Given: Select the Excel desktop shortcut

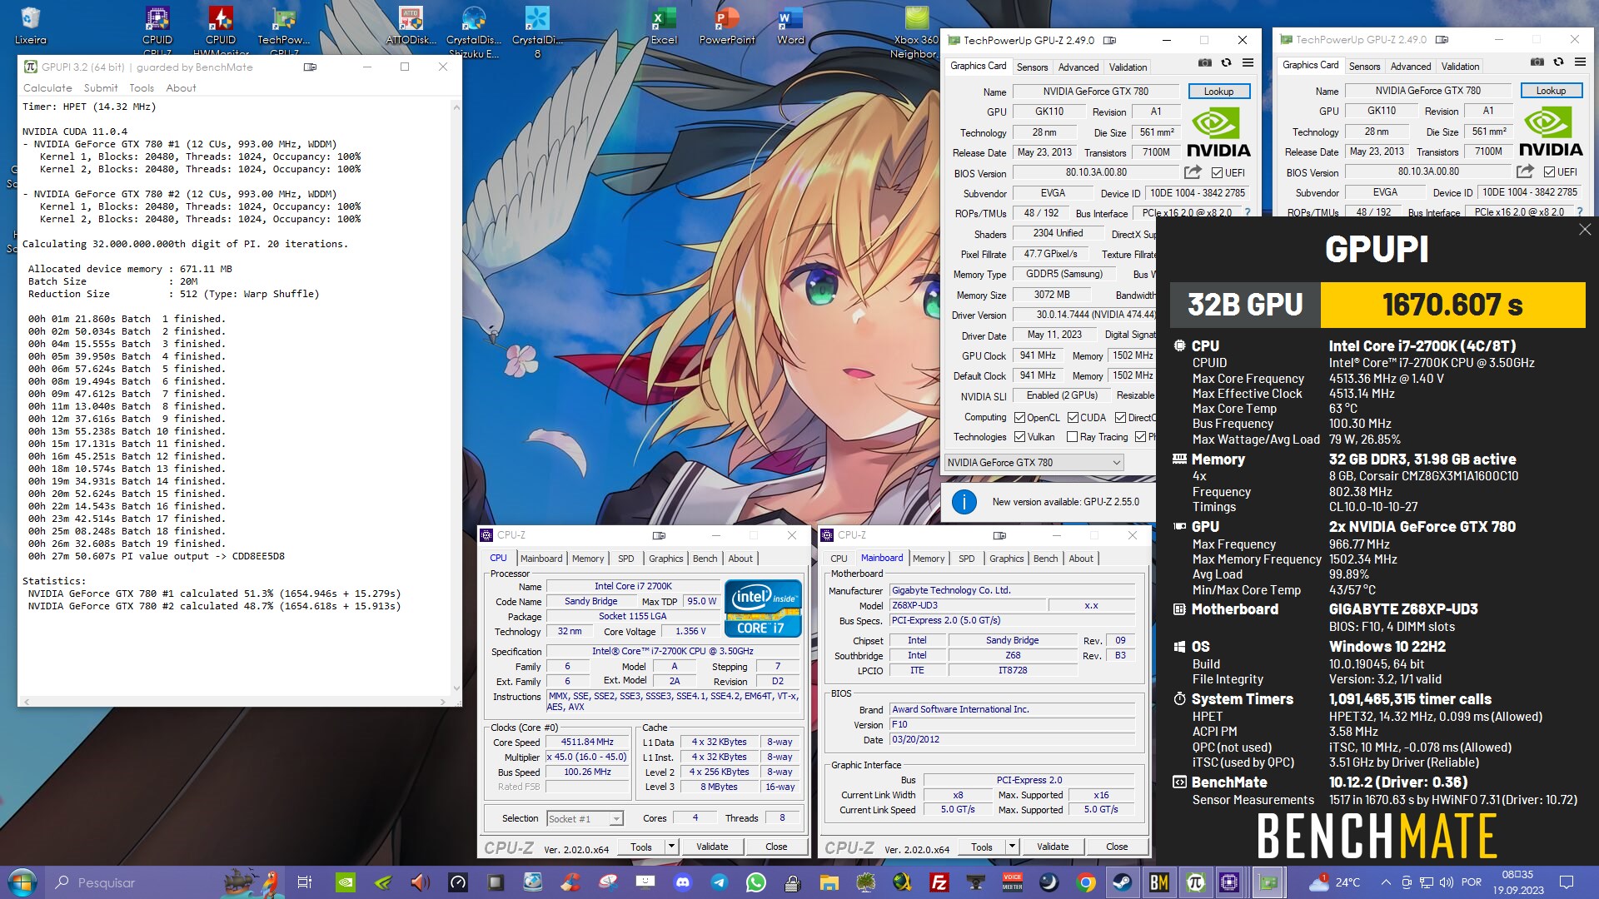Looking at the screenshot, I should click(x=664, y=26).
